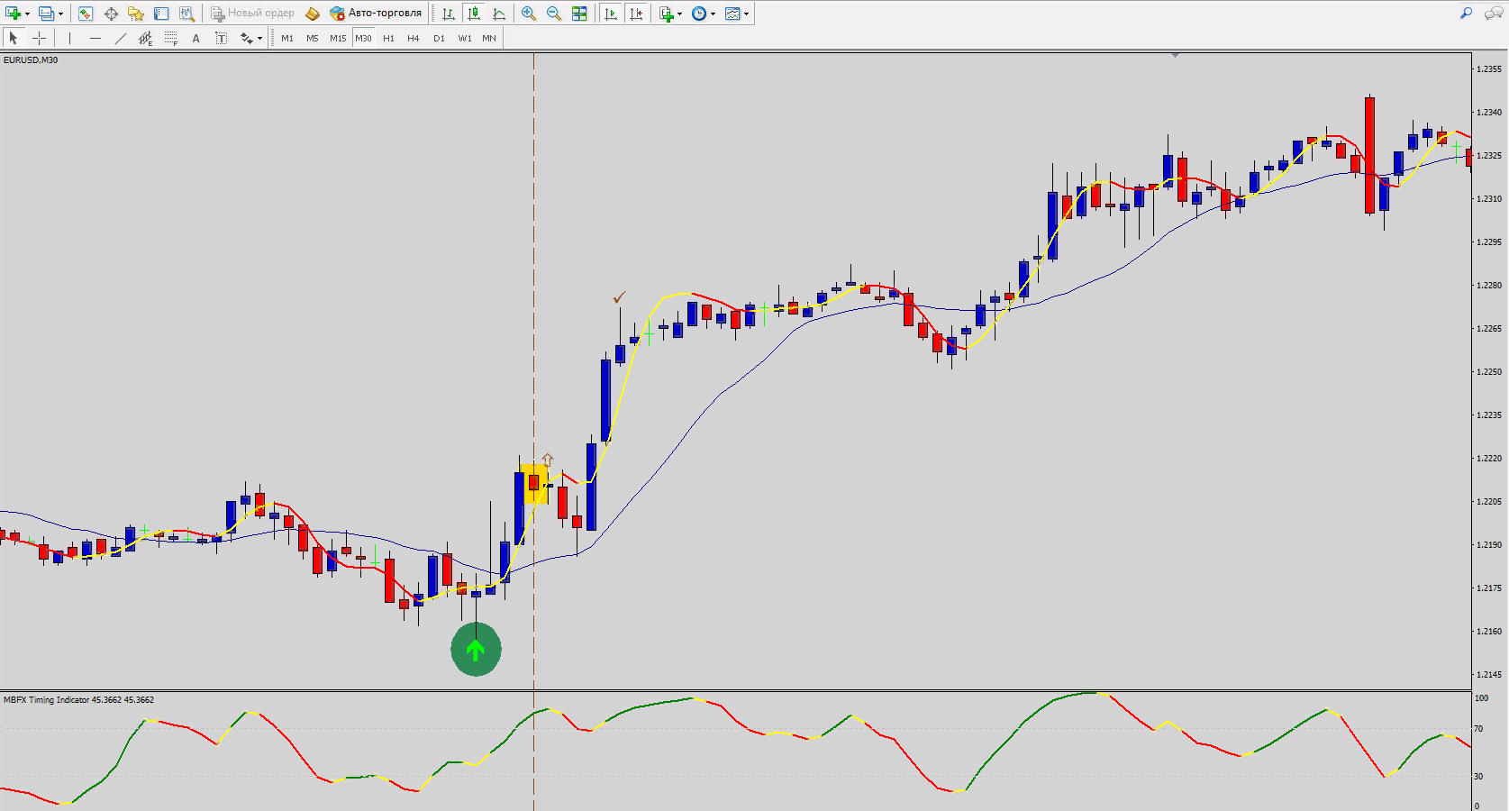Select the check mark chart object
The image size is (1509, 811).
(619, 297)
